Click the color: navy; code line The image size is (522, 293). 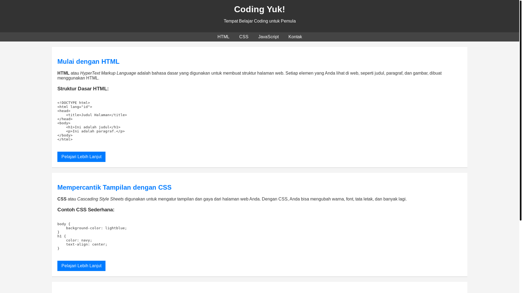(x=79, y=240)
